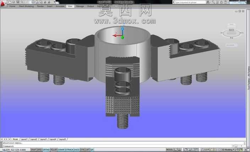The height and width of the screenshot is (152, 250).
Task: Click the SteeringWheels icon in status bar
Action: point(193,150)
